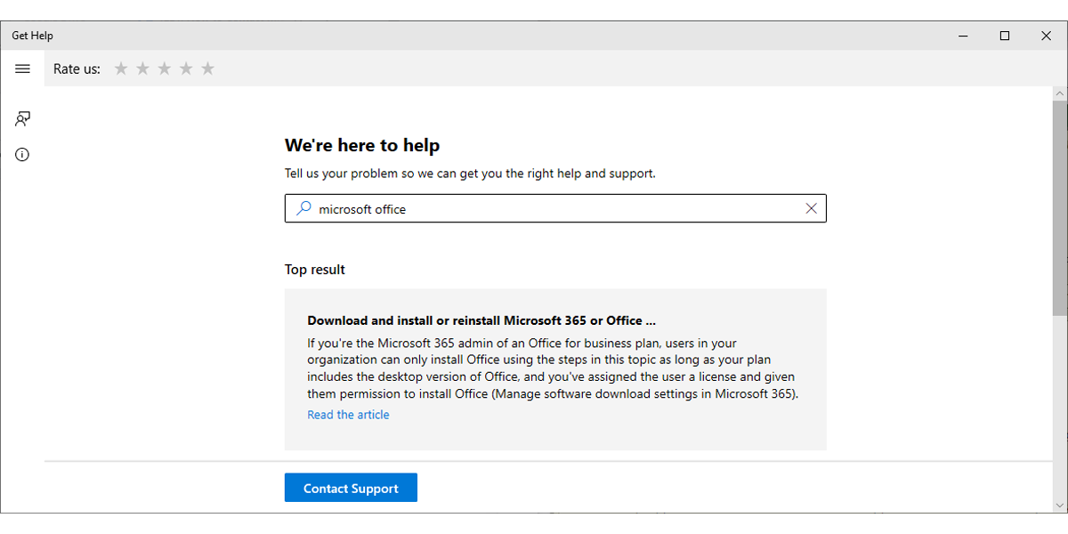
Task: Give a two-star rating
Action: click(x=142, y=69)
